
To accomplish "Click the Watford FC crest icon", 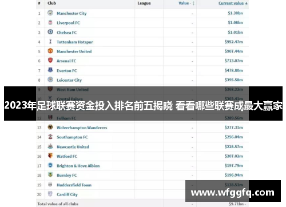I will coord(50,156).
